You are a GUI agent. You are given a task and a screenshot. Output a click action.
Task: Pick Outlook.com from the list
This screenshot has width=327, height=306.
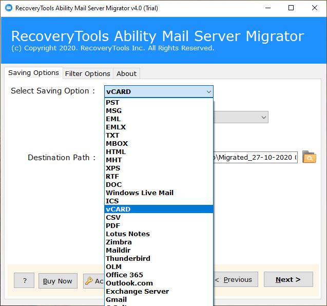click(159, 283)
